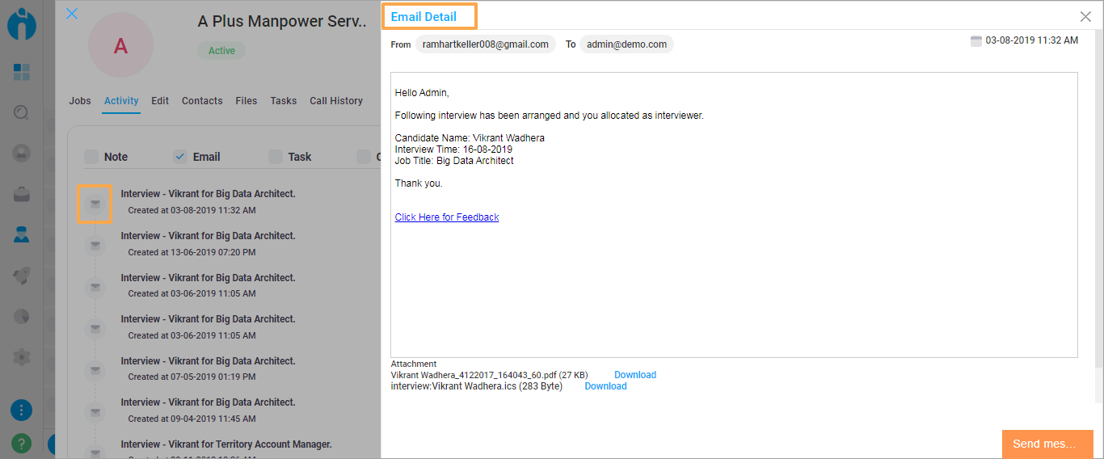Open the Contacts tab
The height and width of the screenshot is (459, 1104).
(202, 101)
